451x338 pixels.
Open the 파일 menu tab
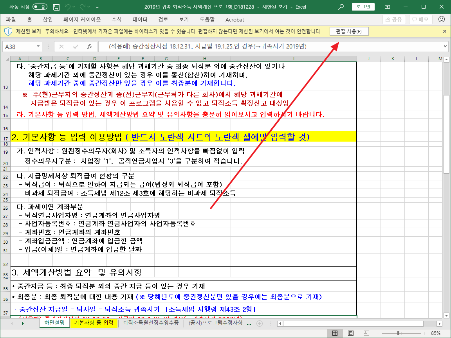(x=11, y=20)
